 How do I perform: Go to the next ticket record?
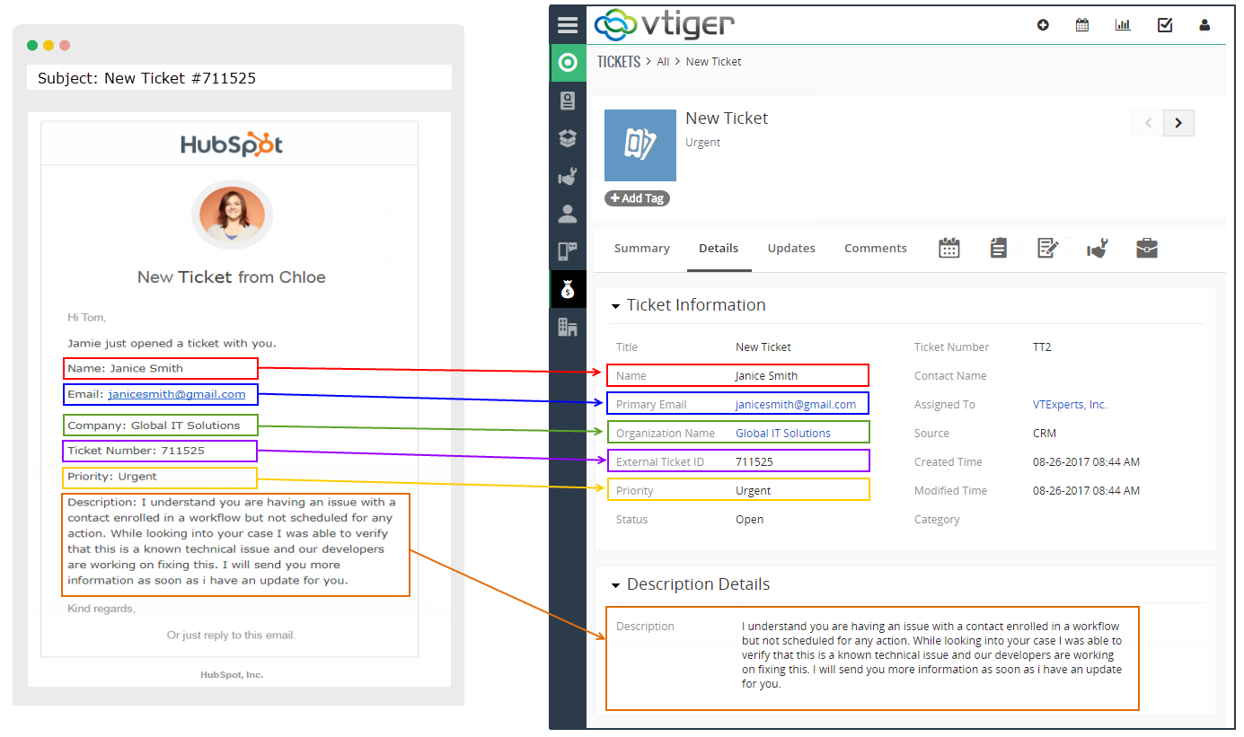click(x=1178, y=123)
